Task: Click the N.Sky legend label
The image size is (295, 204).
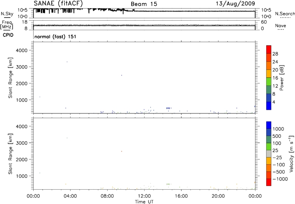Action: coord(7,14)
